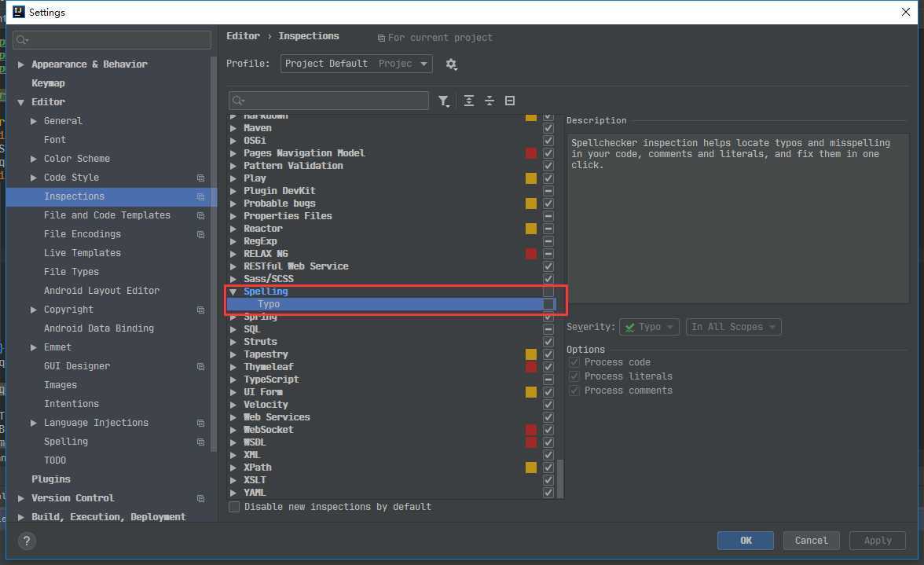Click the Tapestry yellow severity swatch

click(x=531, y=354)
